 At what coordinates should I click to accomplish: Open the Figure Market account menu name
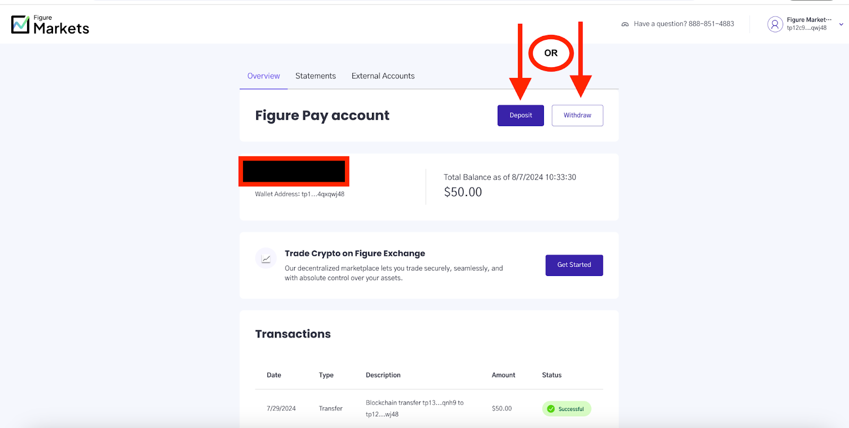pos(809,20)
